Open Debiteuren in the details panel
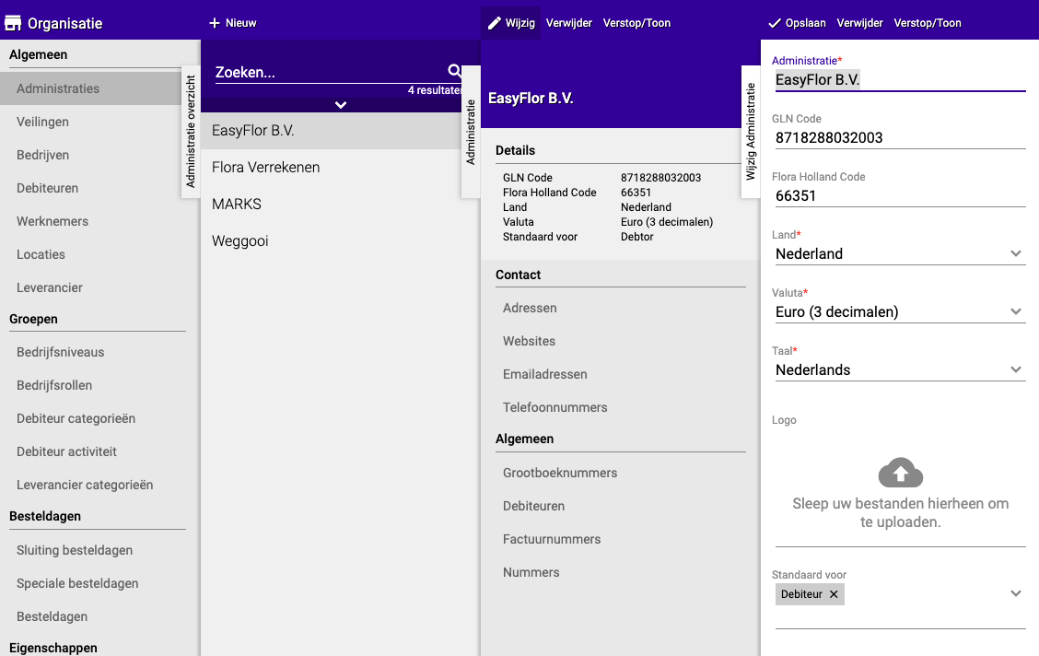1039x656 pixels. [x=534, y=506]
